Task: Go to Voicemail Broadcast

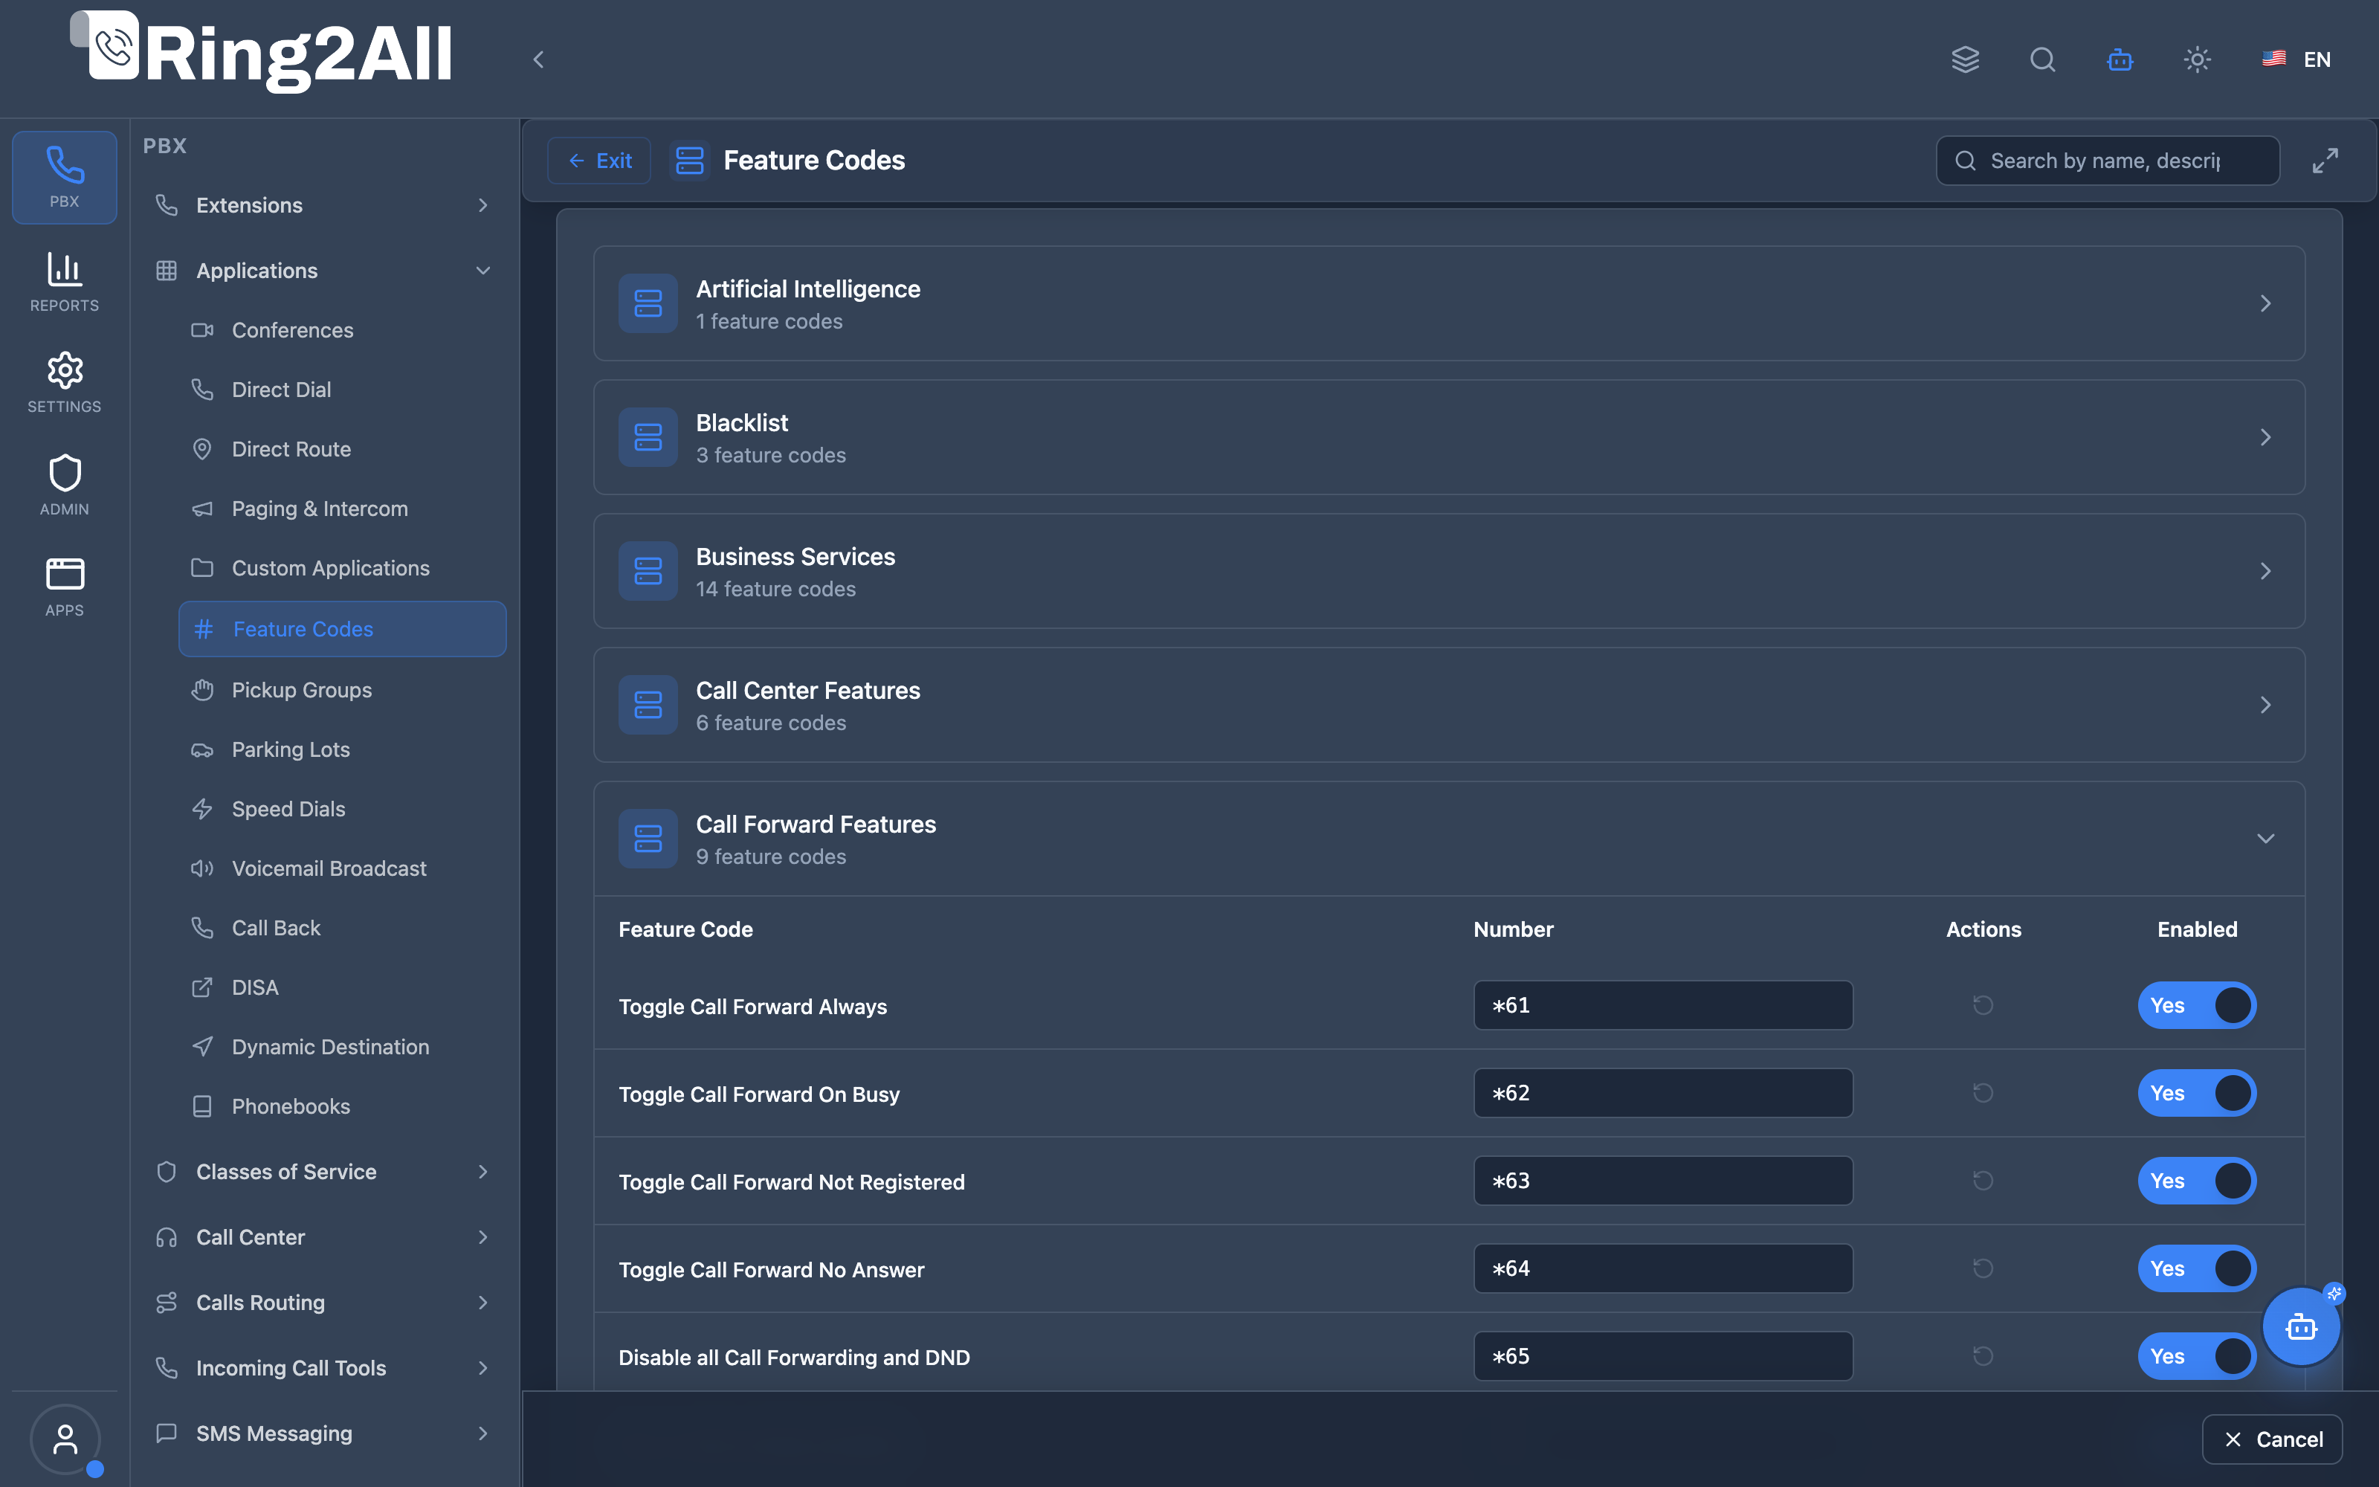Action: pos(342,868)
